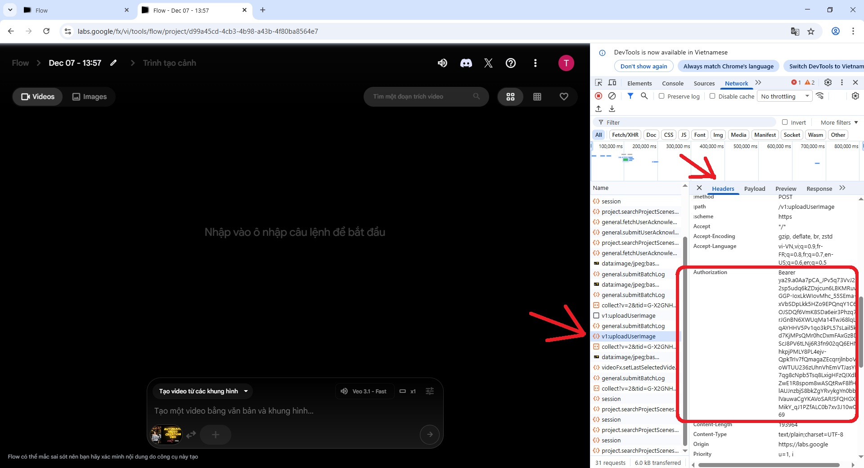Open the No throttling dropdown
Screen dimensions: 864x468
pyautogui.click(x=785, y=96)
